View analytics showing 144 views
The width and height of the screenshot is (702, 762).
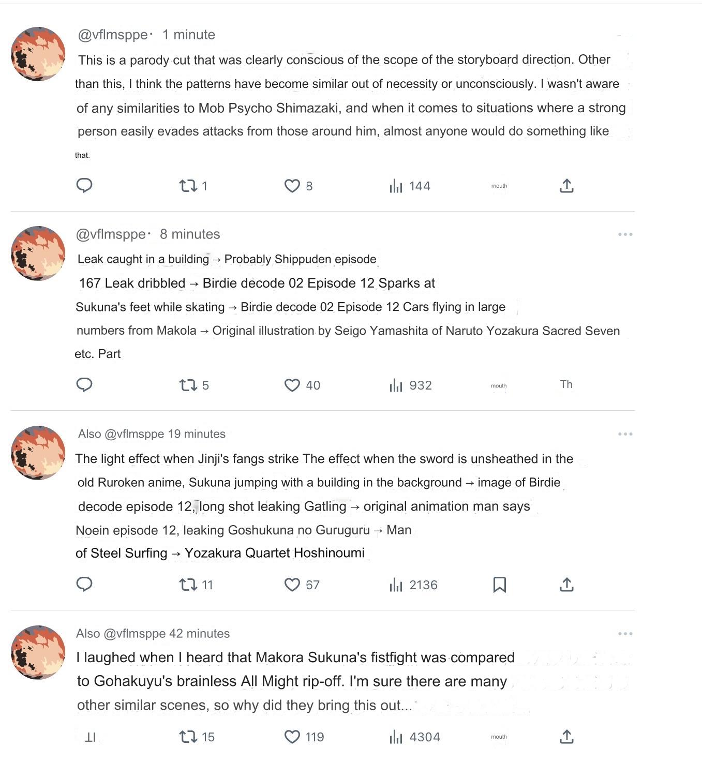click(x=396, y=186)
